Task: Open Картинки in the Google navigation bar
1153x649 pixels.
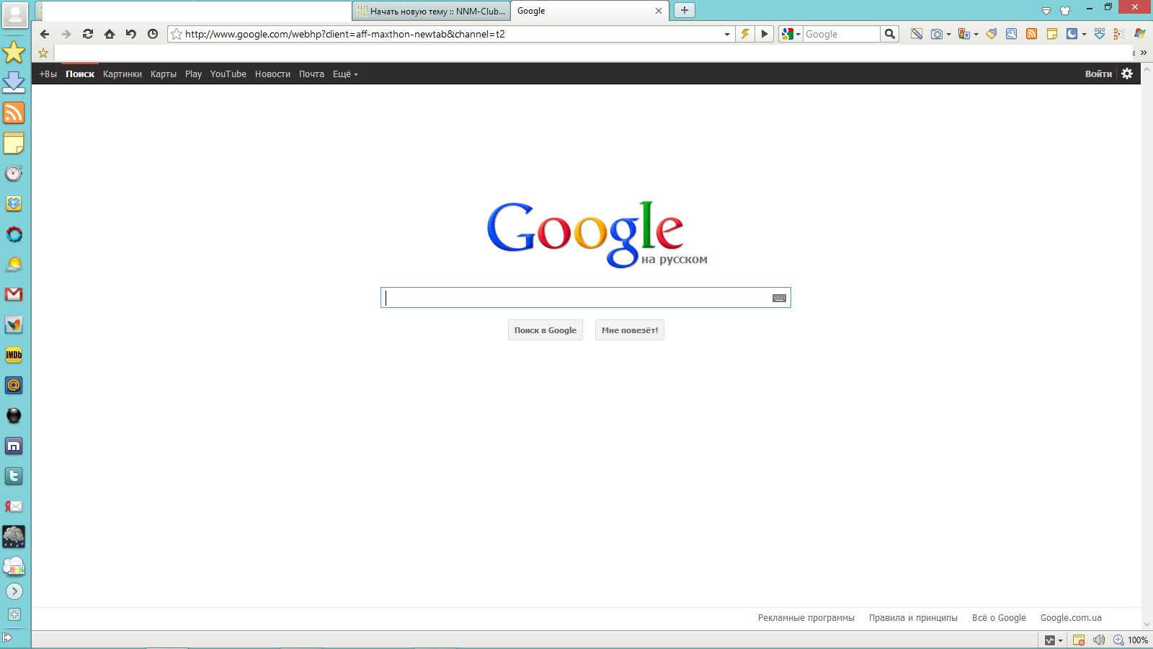Action: (122, 74)
